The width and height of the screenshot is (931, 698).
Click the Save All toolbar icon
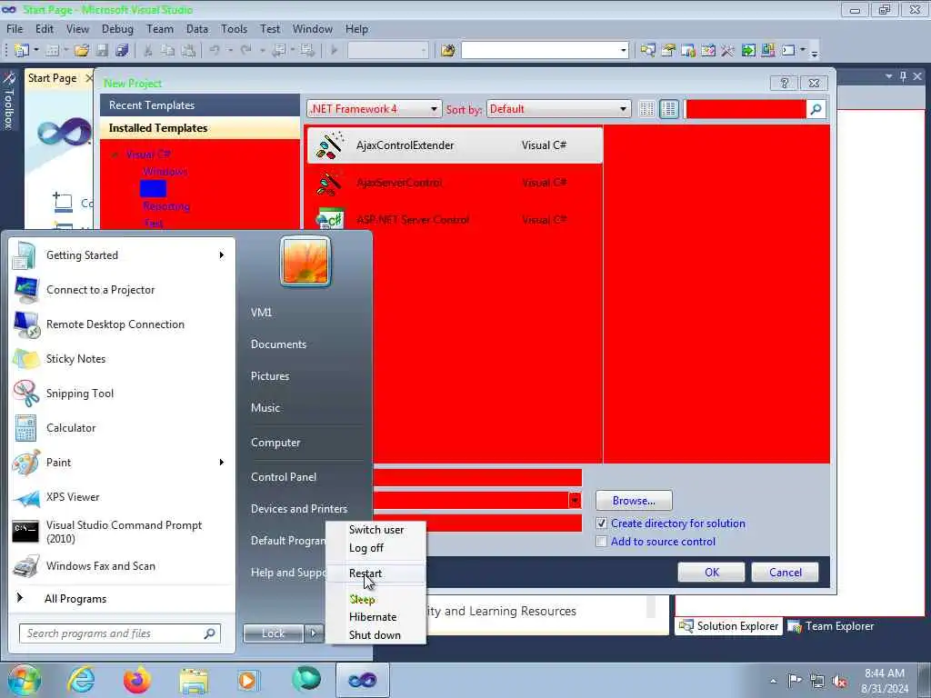pyautogui.click(x=123, y=51)
